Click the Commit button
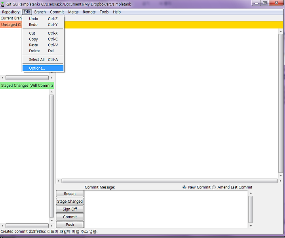285x238 pixels. coord(70,217)
